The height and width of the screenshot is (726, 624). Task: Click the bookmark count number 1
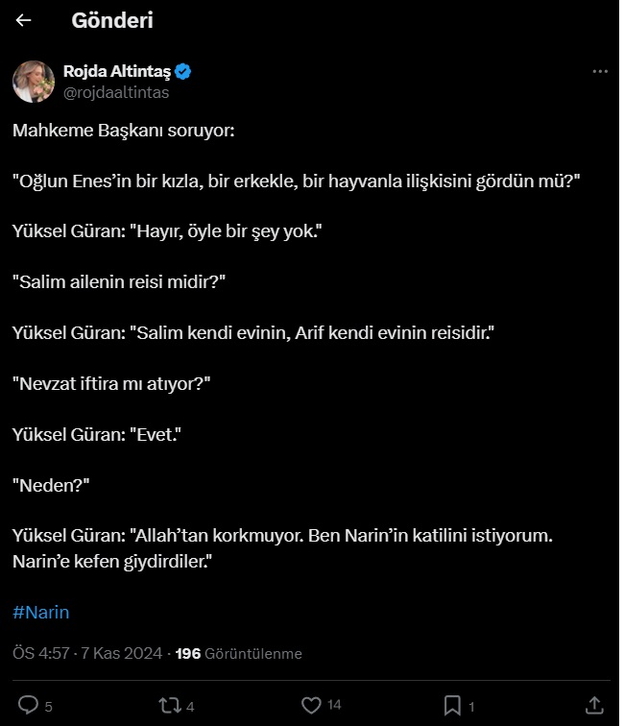tap(471, 707)
